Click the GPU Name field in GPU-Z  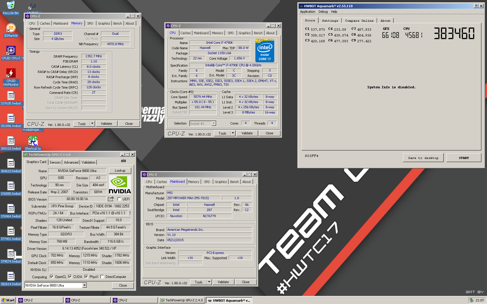coord(77,171)
